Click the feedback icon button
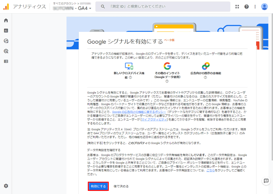Screen dimensions: 273x194 tap(266, 181)
